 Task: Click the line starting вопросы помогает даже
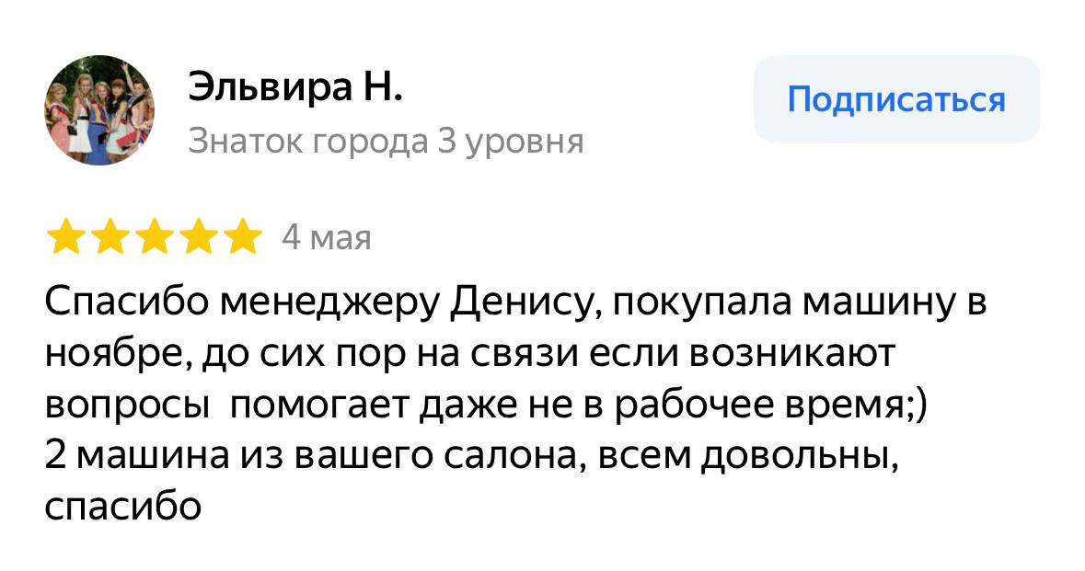pos(488,404)
